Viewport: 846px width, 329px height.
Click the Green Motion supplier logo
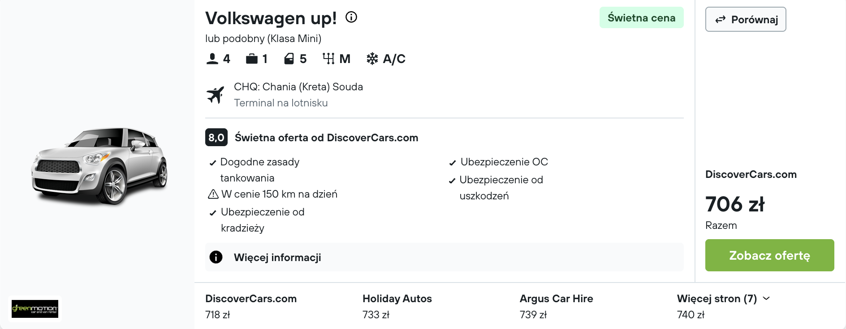pyautogui.click(x=35, y=309)
